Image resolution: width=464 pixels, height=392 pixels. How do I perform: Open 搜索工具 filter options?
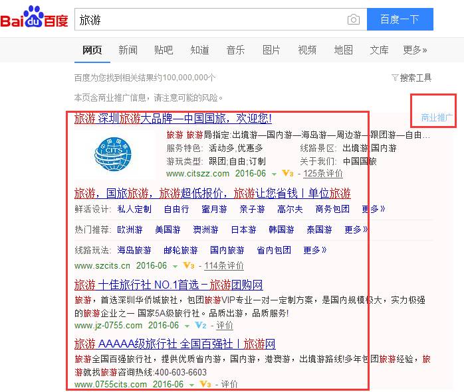pyautogui.click(x=411, y=78)
